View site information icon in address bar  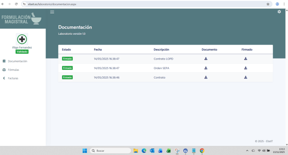click(24, 4)
